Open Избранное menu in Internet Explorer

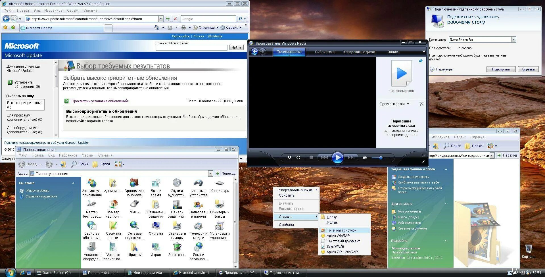point(53,11)
